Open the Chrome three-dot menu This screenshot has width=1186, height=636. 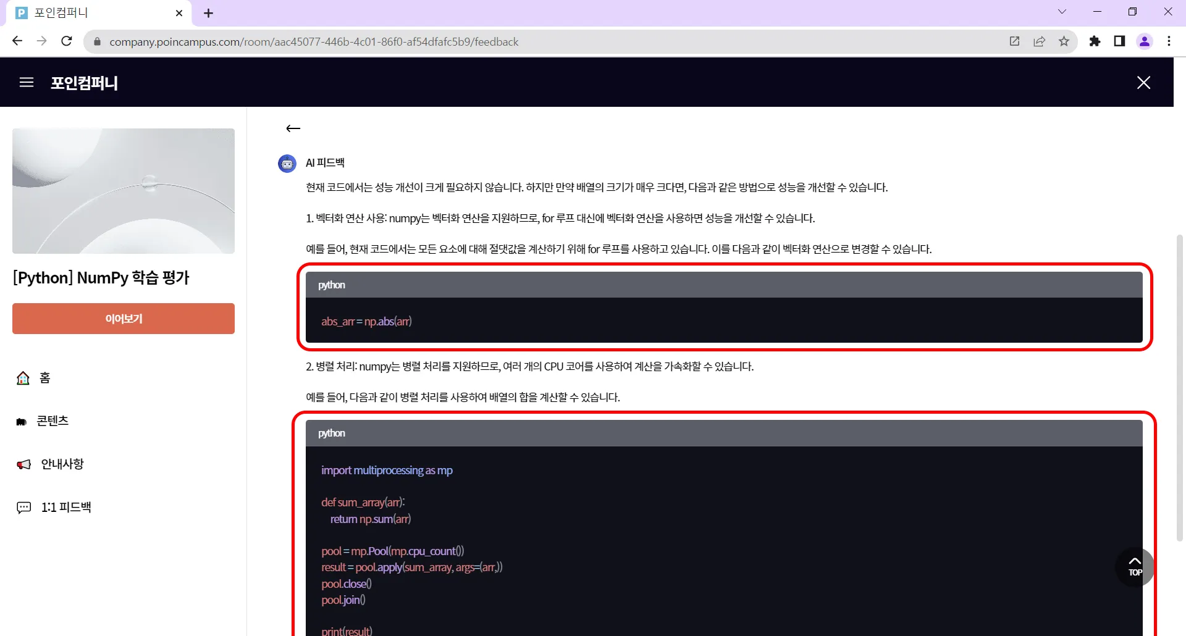[x=1169, y=41]
